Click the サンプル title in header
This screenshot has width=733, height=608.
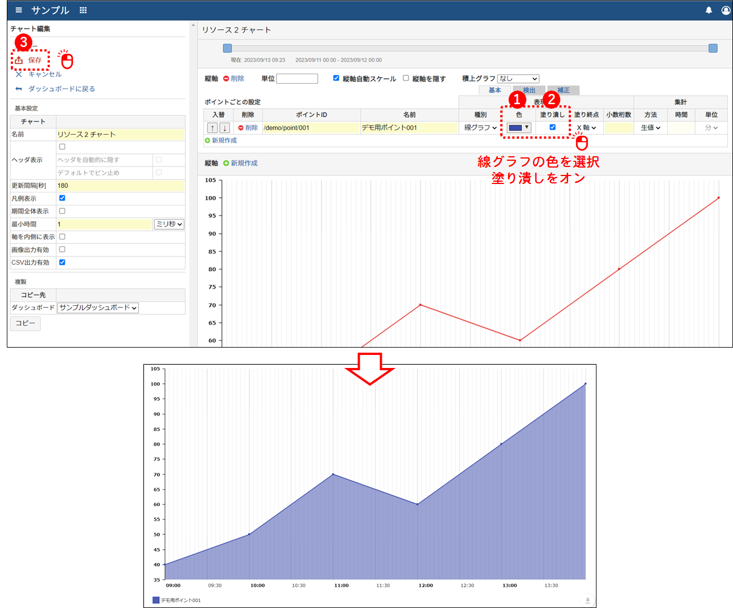coord(50,10)
